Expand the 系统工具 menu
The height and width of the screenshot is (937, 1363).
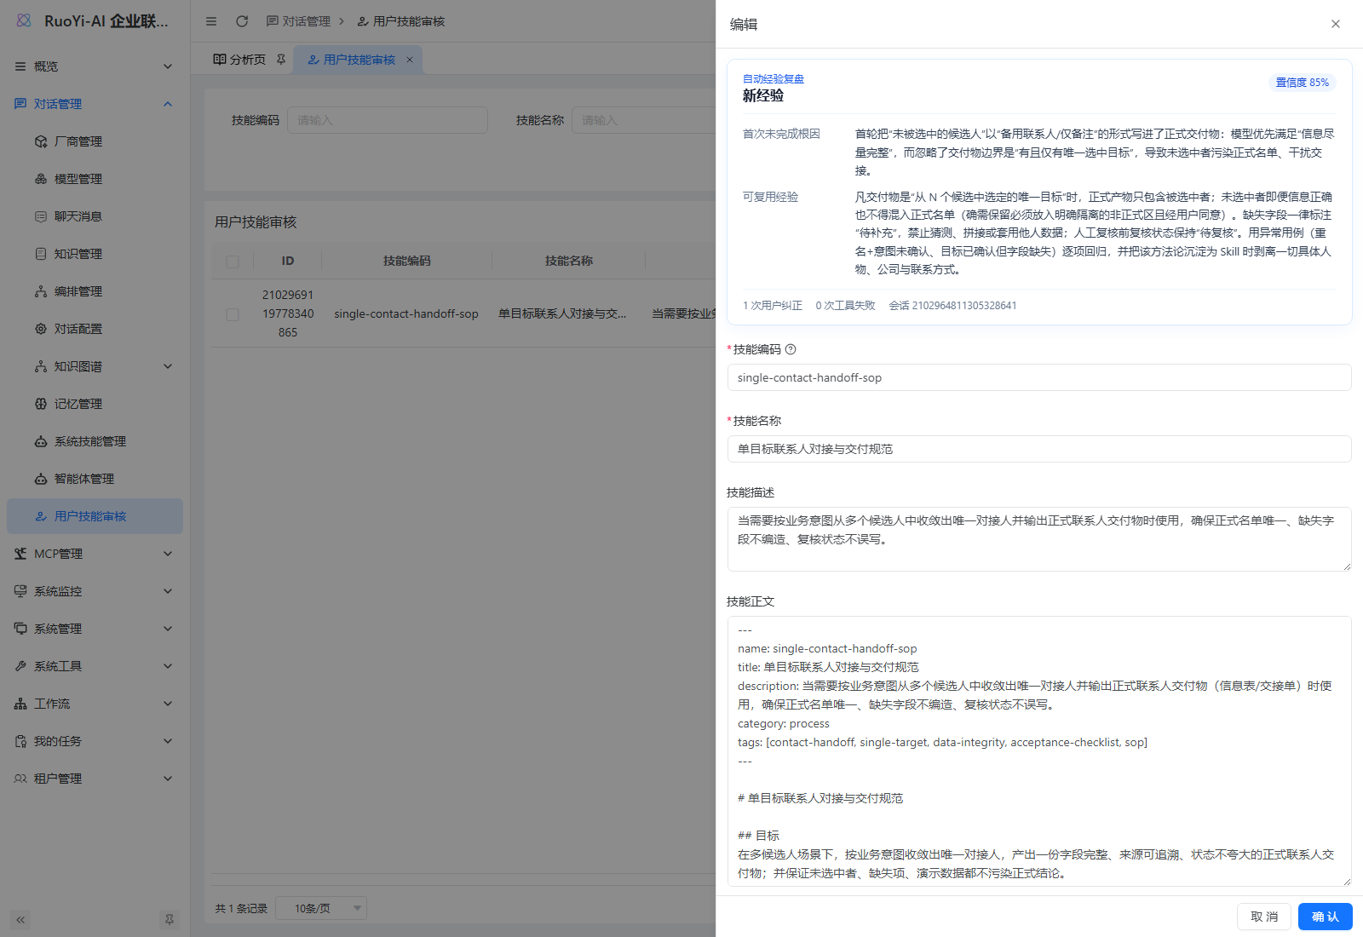(95, 666)
